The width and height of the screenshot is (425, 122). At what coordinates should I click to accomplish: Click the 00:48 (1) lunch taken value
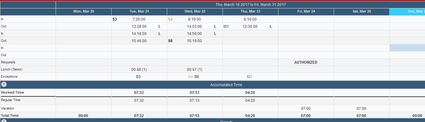139,70
